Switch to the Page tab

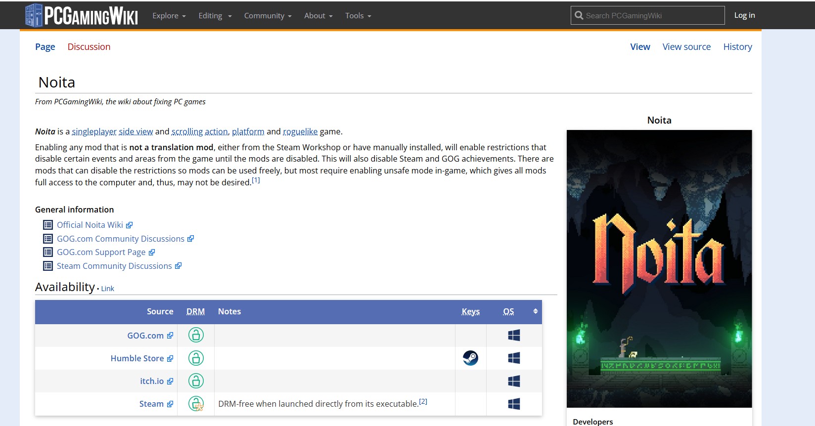(45, 47)
